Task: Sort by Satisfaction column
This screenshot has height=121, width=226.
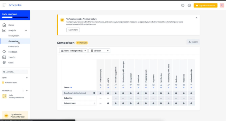Action: [161, 88]
